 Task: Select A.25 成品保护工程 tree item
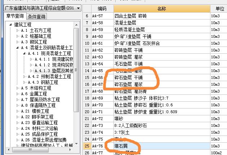[39, 134]
